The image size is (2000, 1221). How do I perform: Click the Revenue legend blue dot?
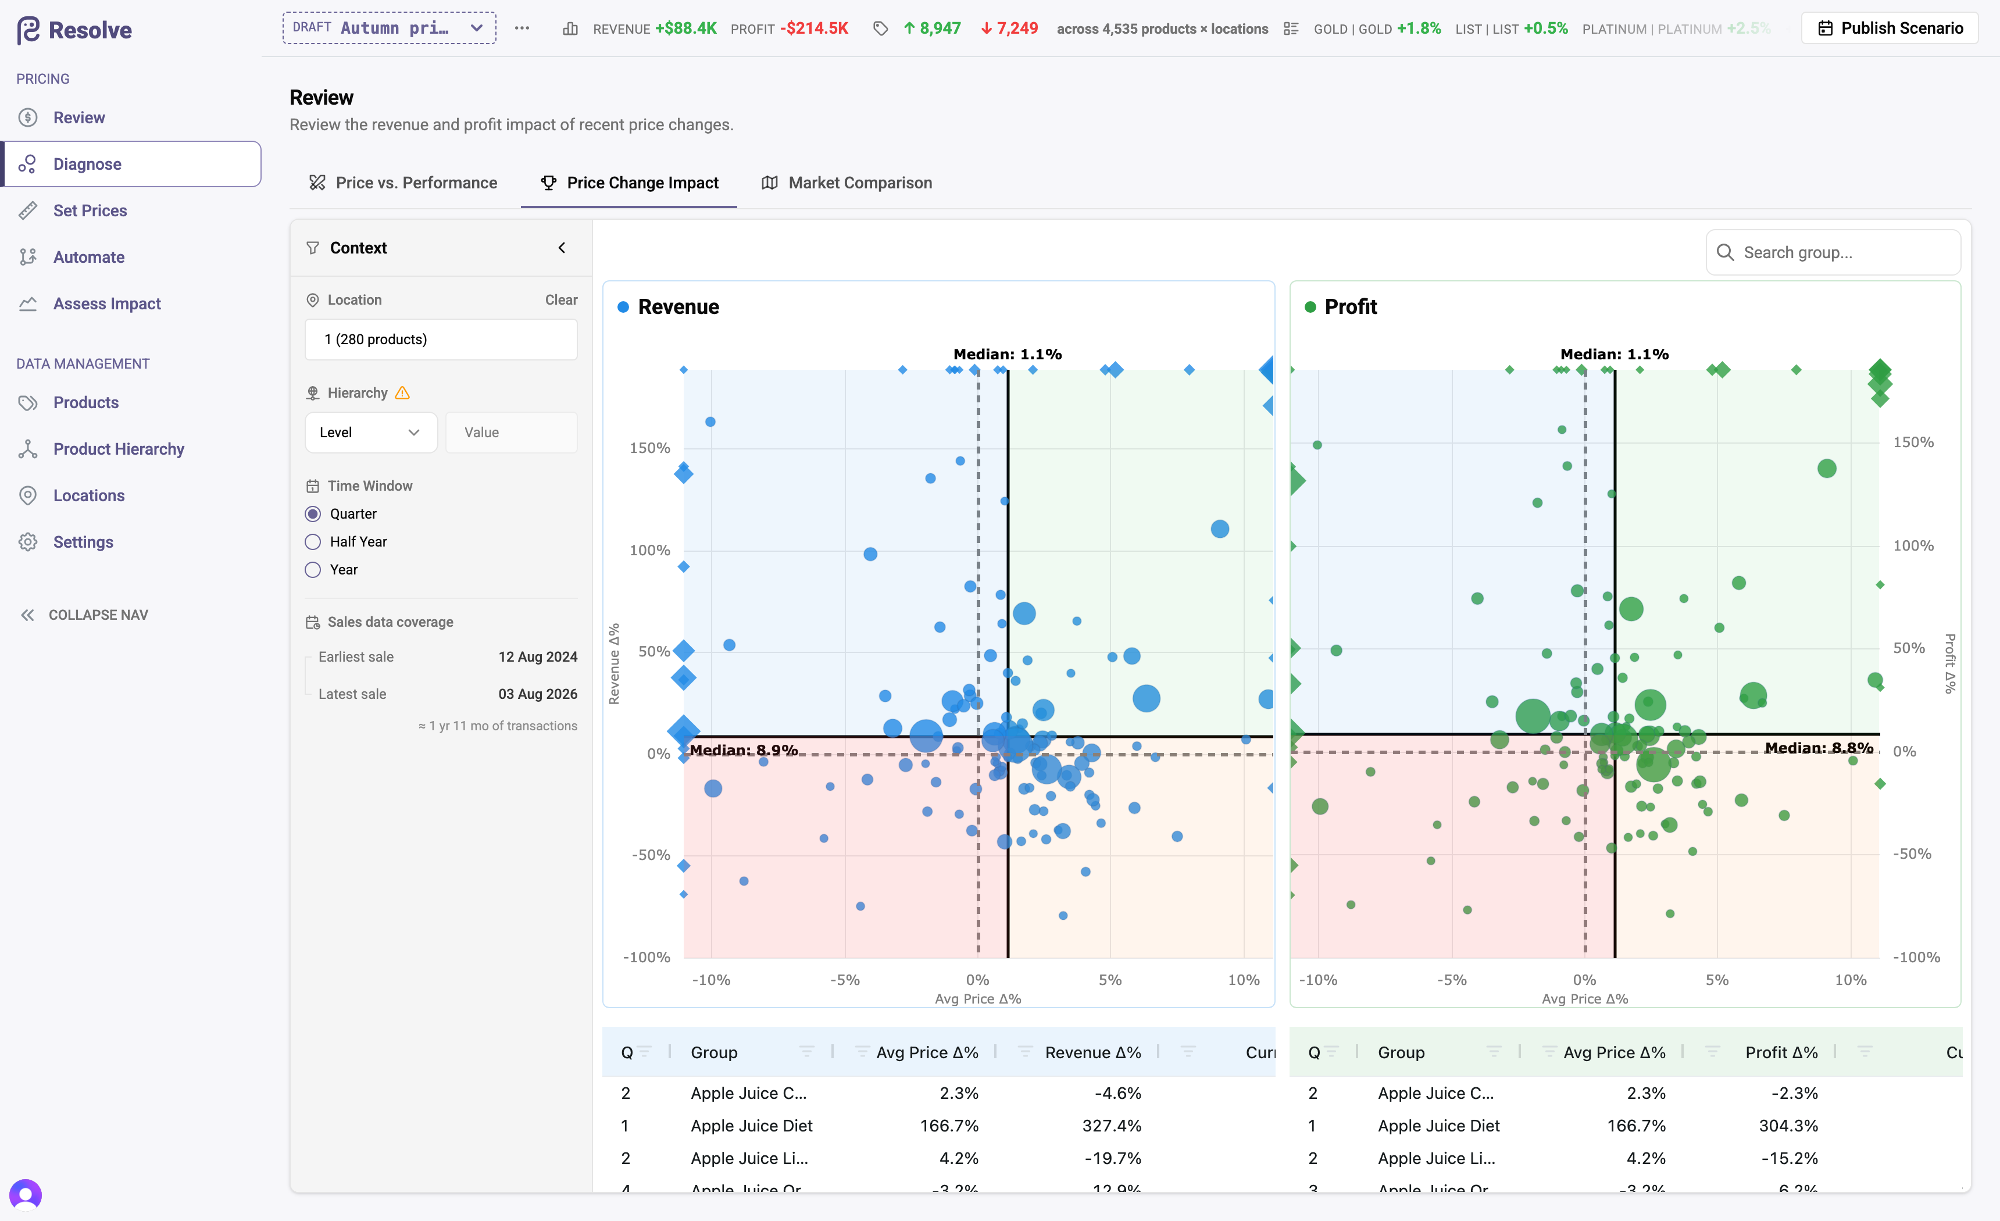click(623, 307)
